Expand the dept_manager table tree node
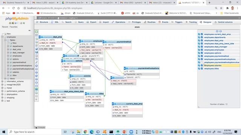This screenshot has width=241, height=135. tap(8, 52)
